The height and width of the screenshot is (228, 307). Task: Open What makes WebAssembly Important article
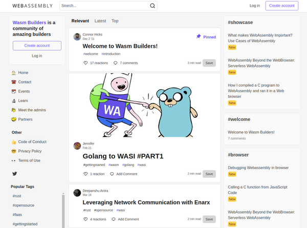click(x=260, y=38)
